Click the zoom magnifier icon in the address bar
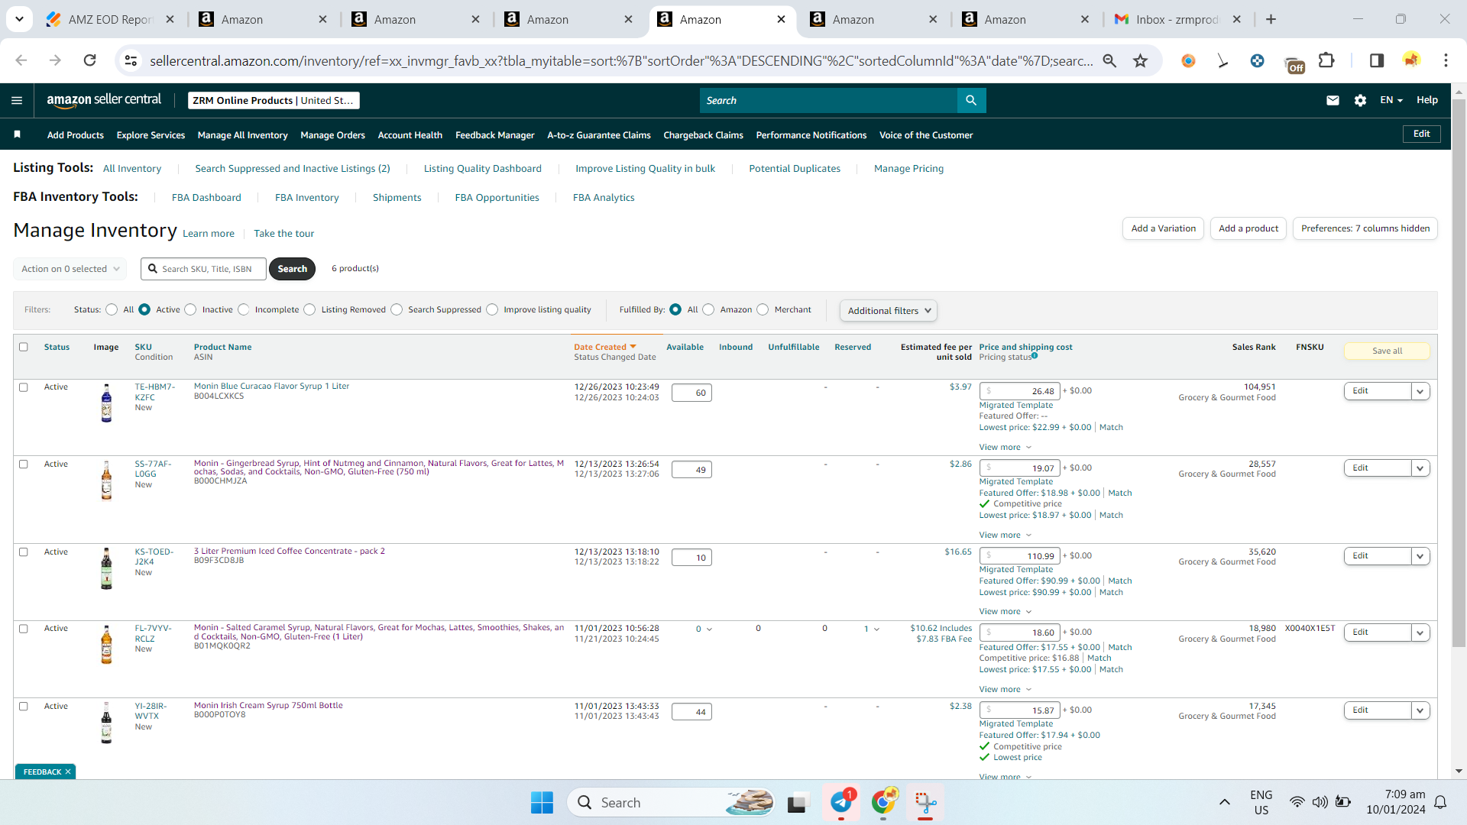The width and height of the screenshot is (1467, 825). tap(1109, 60)
